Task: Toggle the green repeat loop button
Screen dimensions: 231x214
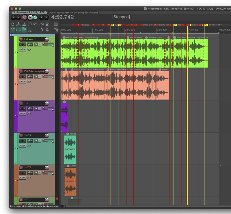Action: pos(35,17)
